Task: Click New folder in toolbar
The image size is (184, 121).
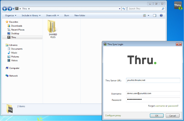Action: point(80,15)
